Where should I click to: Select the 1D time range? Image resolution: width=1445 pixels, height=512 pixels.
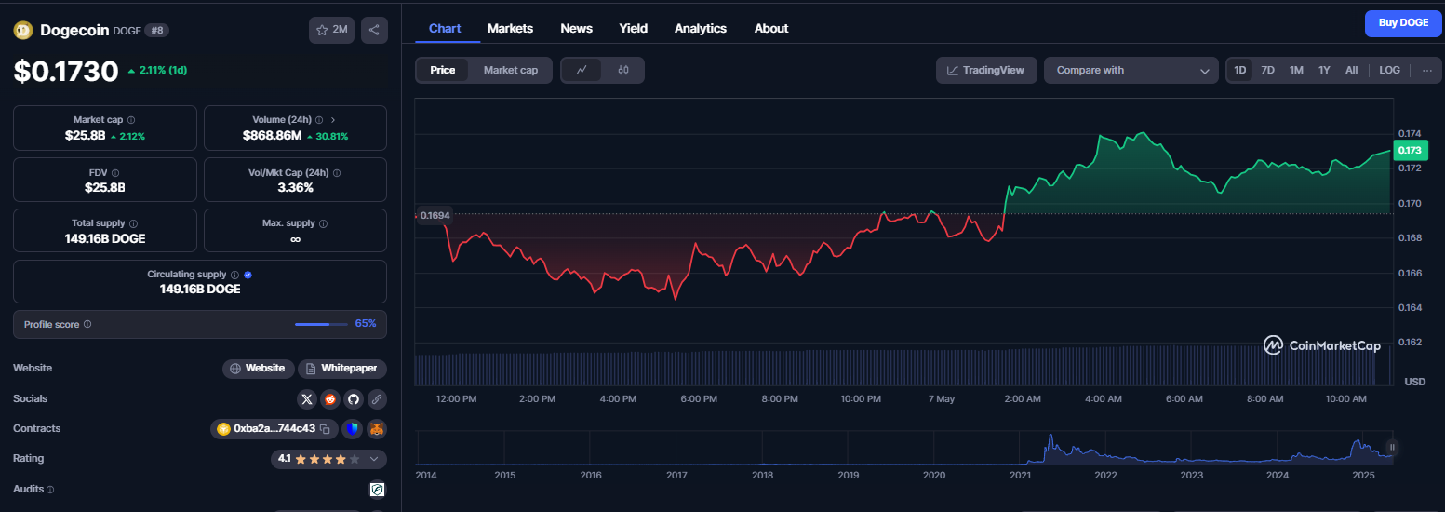click(x=1240, y=70)
